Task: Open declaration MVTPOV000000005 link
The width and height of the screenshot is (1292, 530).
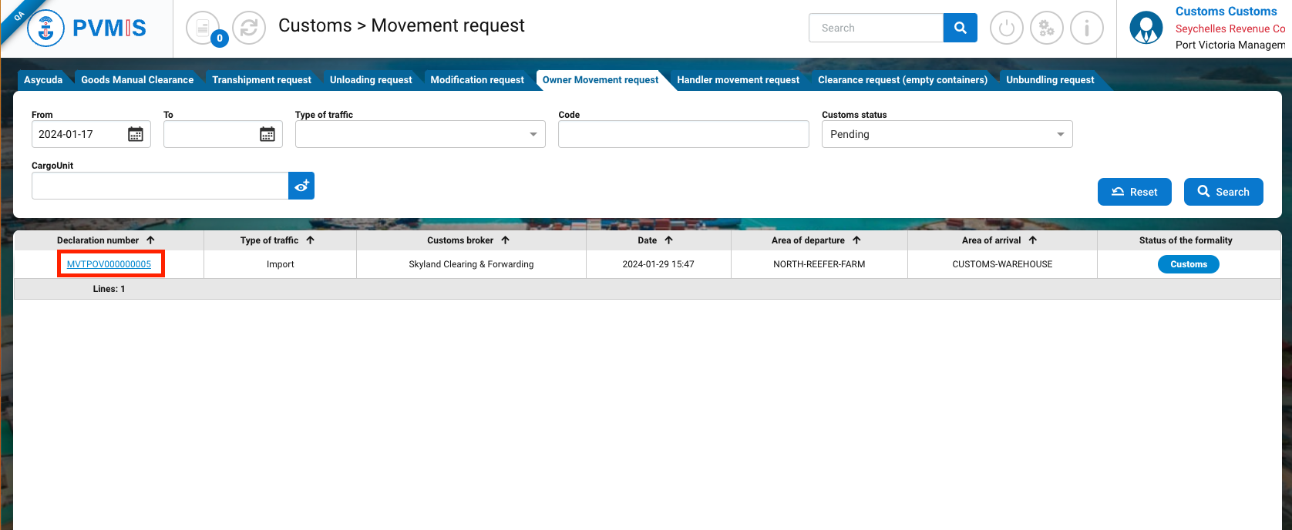Action: pyautogui.click(x=109, y=264)
